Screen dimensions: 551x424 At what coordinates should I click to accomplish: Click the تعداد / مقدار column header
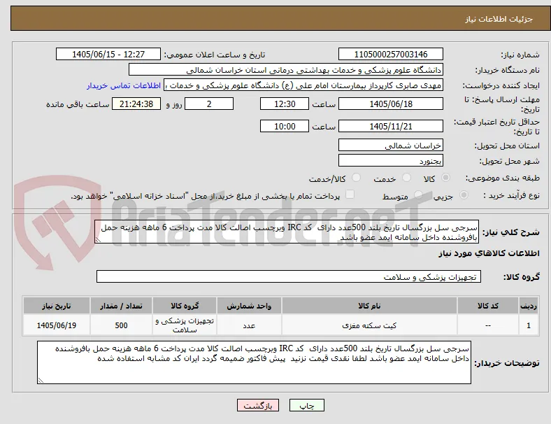tap(121, 306)
